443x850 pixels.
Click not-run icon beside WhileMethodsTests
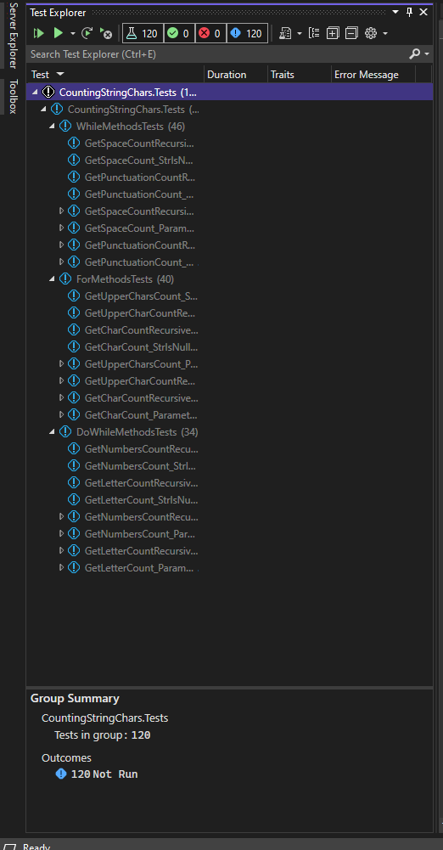(65, 127)
